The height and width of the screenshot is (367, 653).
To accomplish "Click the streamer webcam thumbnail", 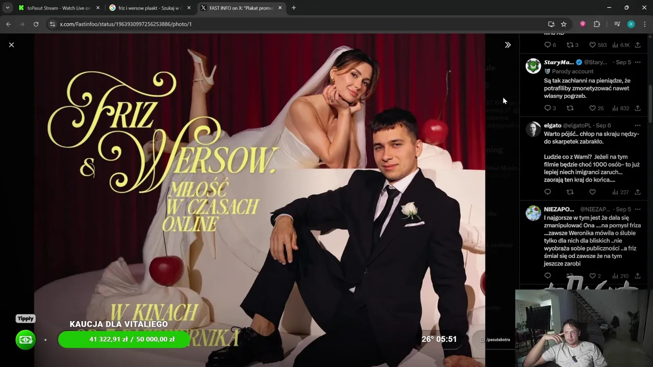I will 584,329.
